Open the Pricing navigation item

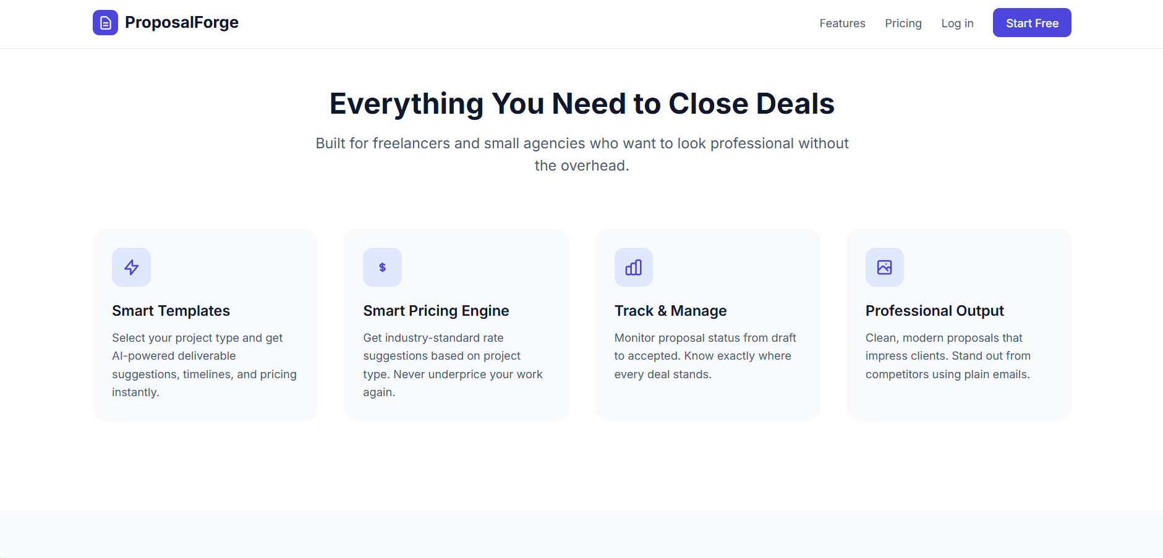(x=903, y=23)
